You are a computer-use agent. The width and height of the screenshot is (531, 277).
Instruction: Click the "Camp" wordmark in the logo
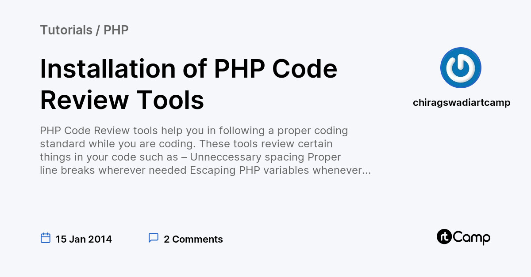coord(472,238)
